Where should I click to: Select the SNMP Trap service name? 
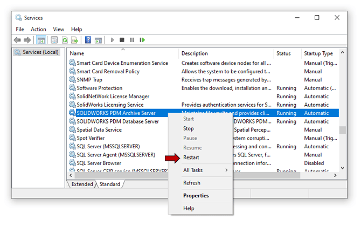(89, 79)
